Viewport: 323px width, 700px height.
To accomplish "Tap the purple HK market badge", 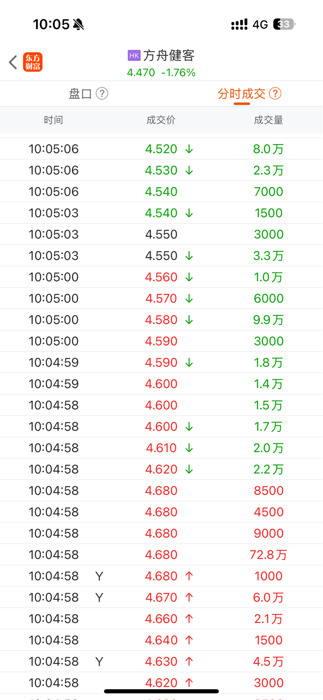I will (134, 55).
